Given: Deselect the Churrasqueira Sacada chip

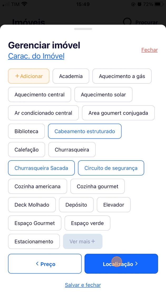Looking at the screenshot, I should (41, 168).
